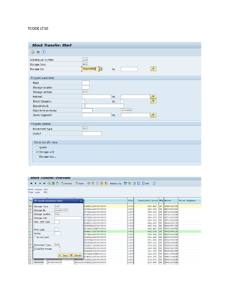Click the Copy button in the dialog

pos(63,255)
